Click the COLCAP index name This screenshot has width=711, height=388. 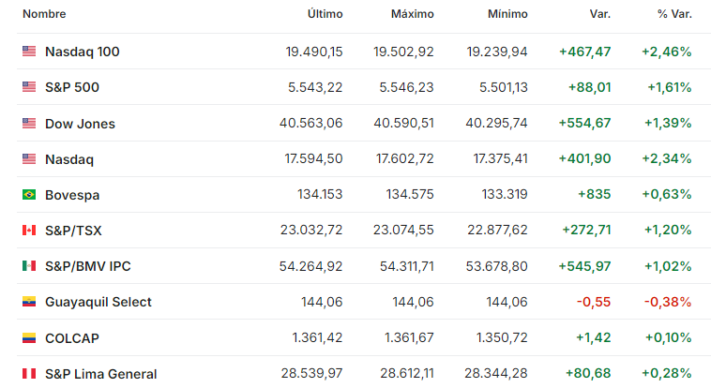click(71, 338)
